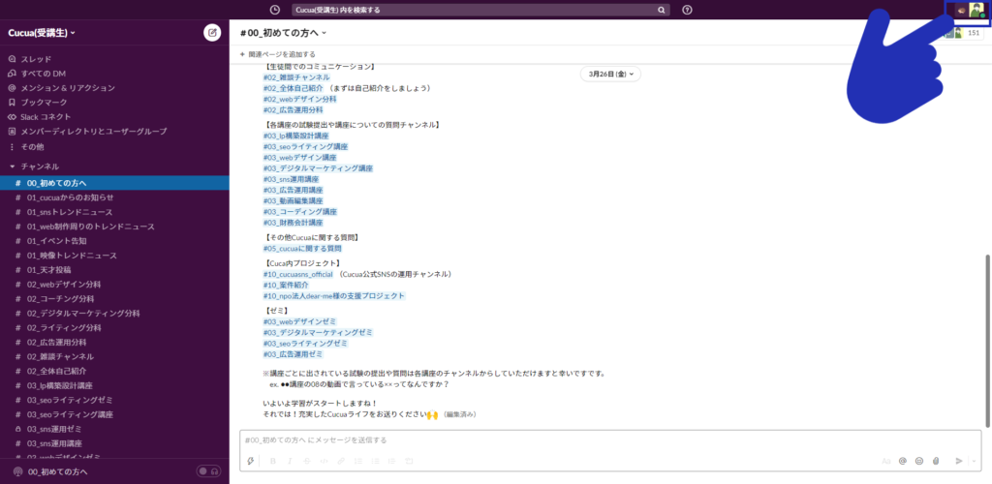
Task: Toggle italic formatting in message composer
Action: (x=290, y=461)
